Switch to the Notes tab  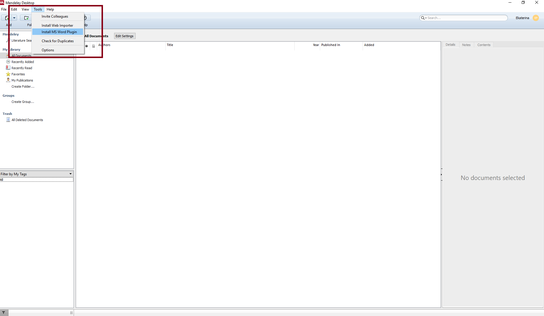tap(466, 45)
